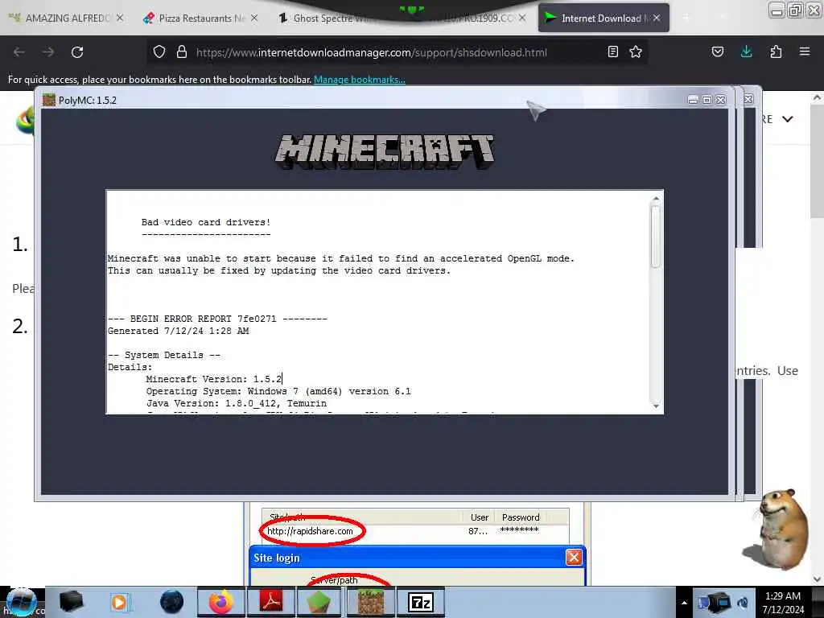Show site security lock info

[x=182, y=52]
